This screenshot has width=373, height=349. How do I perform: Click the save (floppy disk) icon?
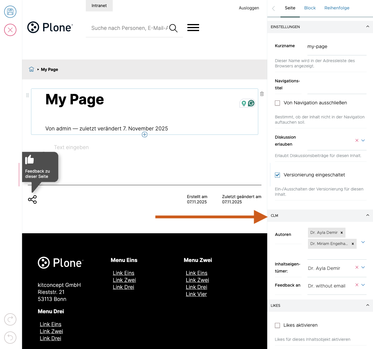10,12
